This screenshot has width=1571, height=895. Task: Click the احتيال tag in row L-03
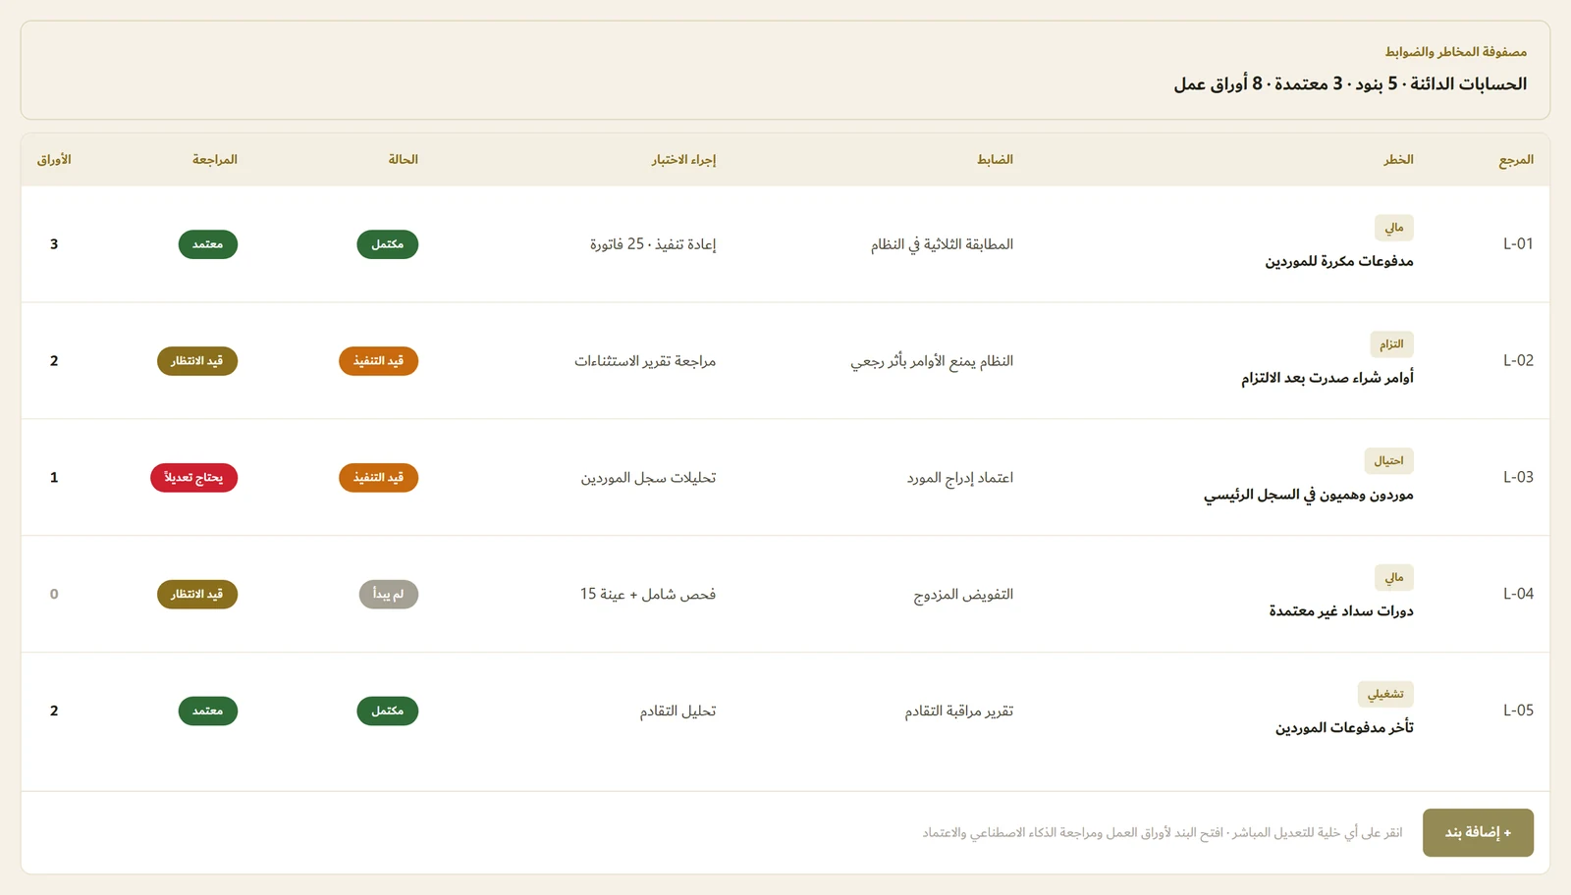click(x=1388, y=461)
